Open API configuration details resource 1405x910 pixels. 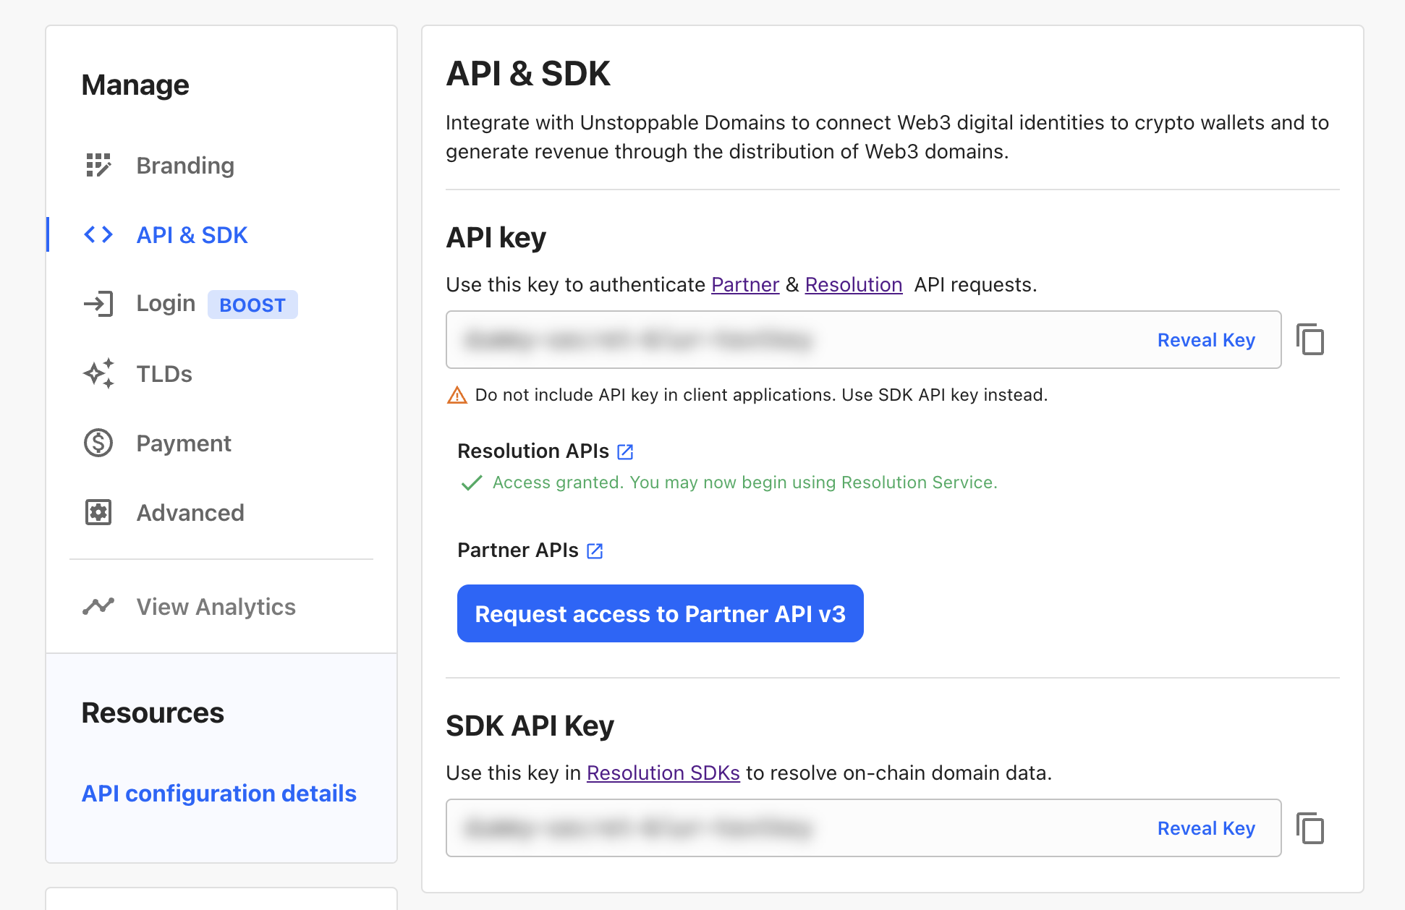(218, 794)
